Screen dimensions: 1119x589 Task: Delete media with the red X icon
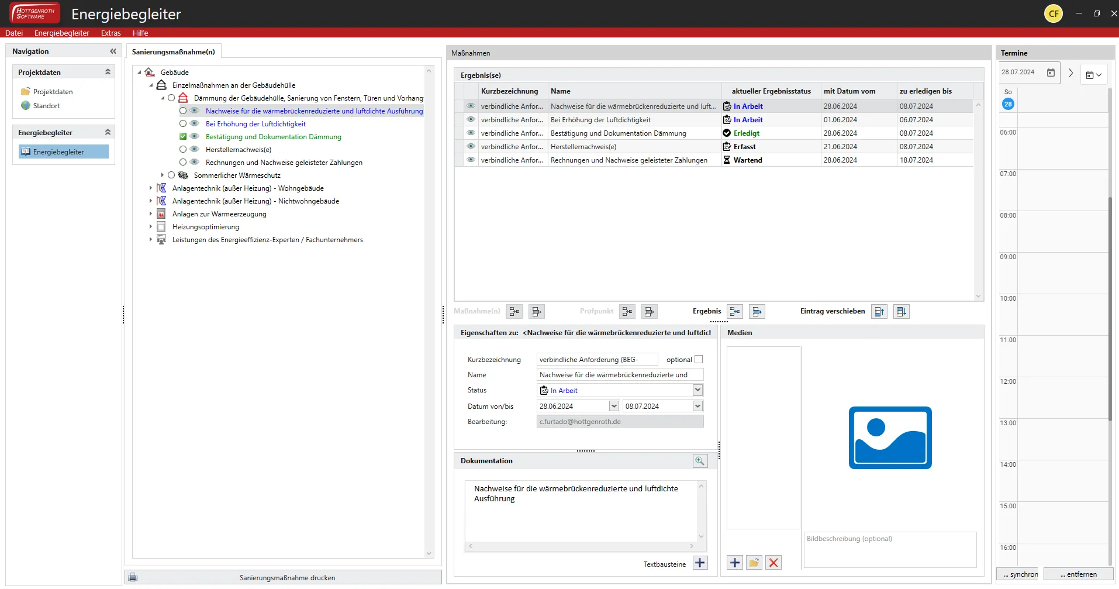pyautogui.click(x=773, y=563)
